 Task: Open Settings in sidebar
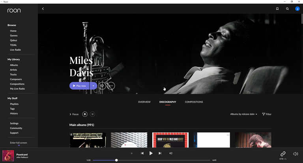(x=14, y=124)
